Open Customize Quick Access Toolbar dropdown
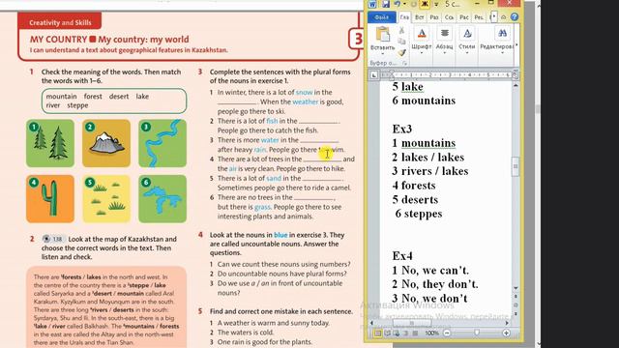619x348 pixels. [x=436, y=4]
